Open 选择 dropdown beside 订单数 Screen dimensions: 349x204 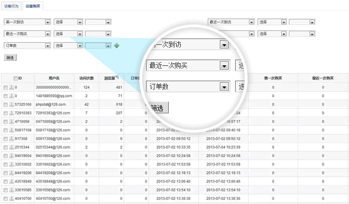[69, 46]
